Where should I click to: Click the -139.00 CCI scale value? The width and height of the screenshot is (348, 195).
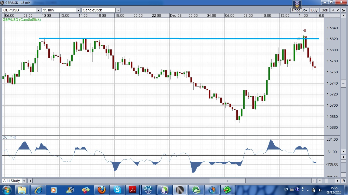point(332,164)
